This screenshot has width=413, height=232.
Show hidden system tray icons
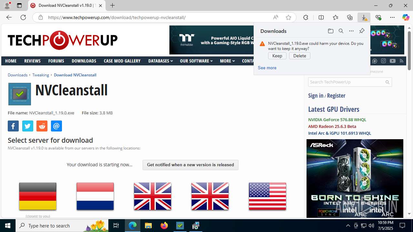(348, 226)
